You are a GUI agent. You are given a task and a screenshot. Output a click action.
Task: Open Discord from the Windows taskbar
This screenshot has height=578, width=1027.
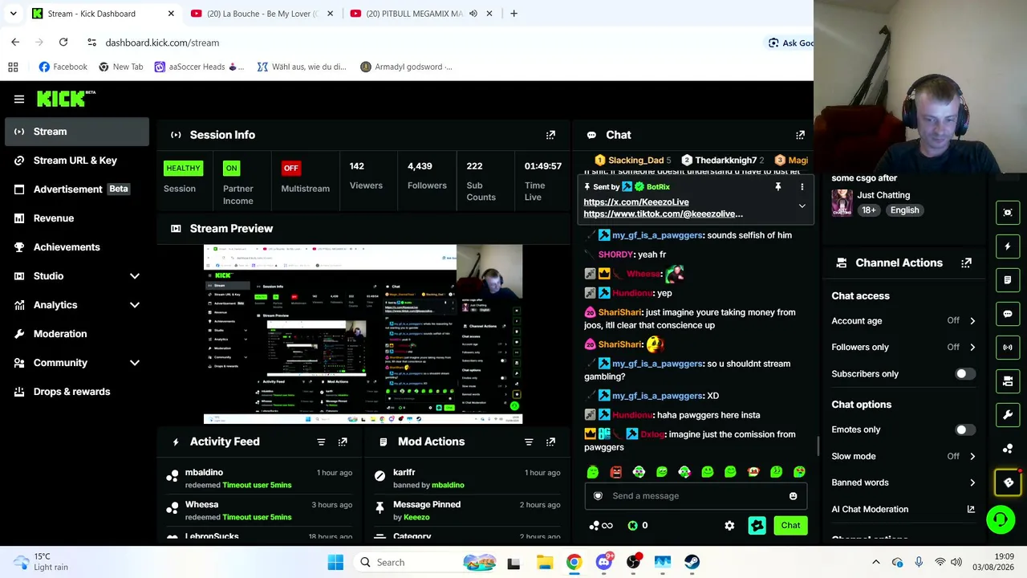(x=604, y=562)
